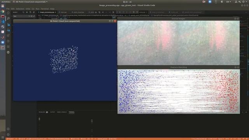Open the Edit menu
The width and height of the screenshot is (249, 140).
coord(13,9)
